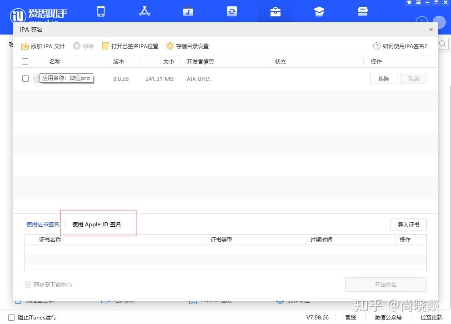Viewport: 451px width, 324px height.
Task: Click 取消 button for 微信pro row
Action: point(414,79)
